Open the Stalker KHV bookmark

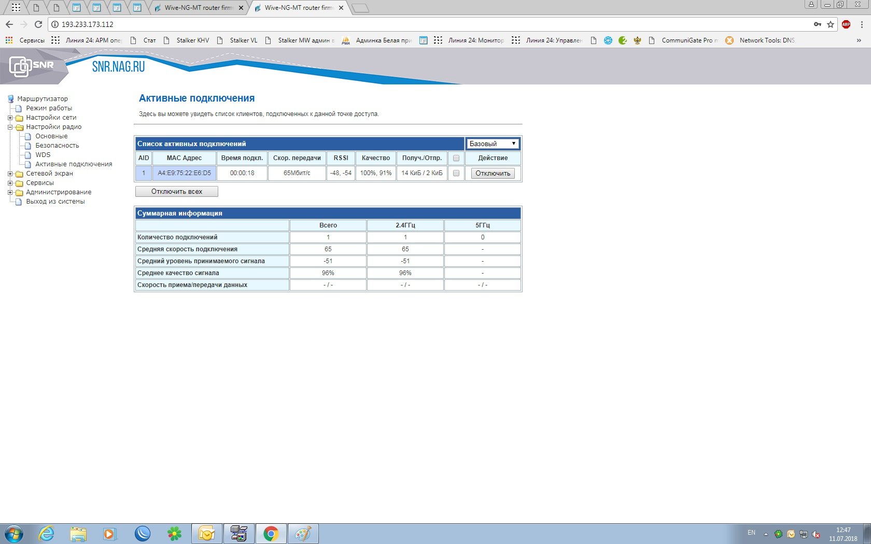pyautogui.click(x=186, y=40)
